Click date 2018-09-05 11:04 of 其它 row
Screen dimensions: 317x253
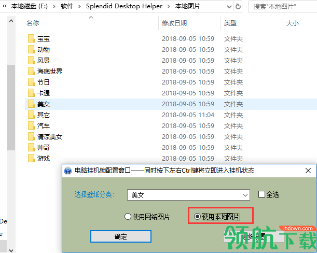(x=188, y=115)
